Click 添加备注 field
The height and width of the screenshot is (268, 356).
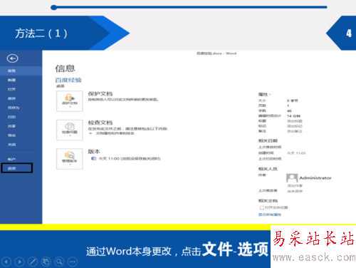pos(295,131)
